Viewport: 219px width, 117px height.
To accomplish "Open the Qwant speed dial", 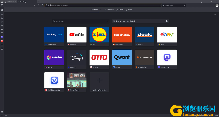I will (x=122, y=59).
